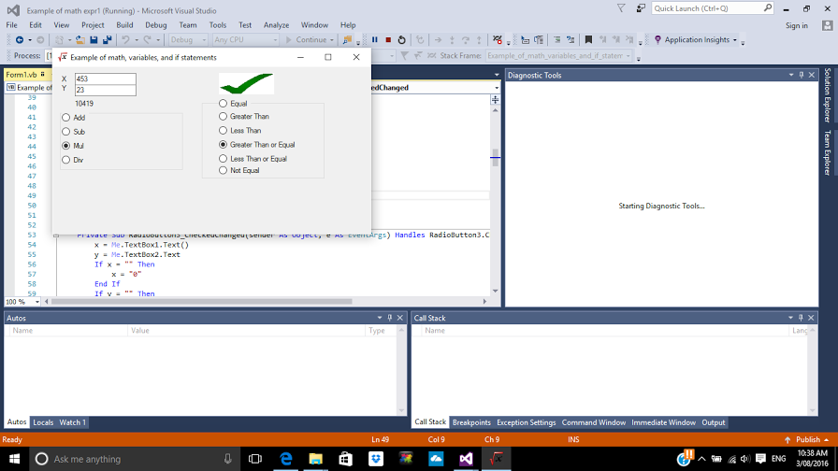Click the Application Insights lightbulb icon
The image size is (838, 471).
click(657, 40)
